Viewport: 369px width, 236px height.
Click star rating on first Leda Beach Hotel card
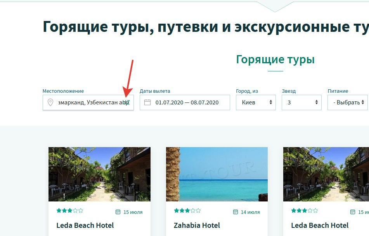(x=70, y=210)
